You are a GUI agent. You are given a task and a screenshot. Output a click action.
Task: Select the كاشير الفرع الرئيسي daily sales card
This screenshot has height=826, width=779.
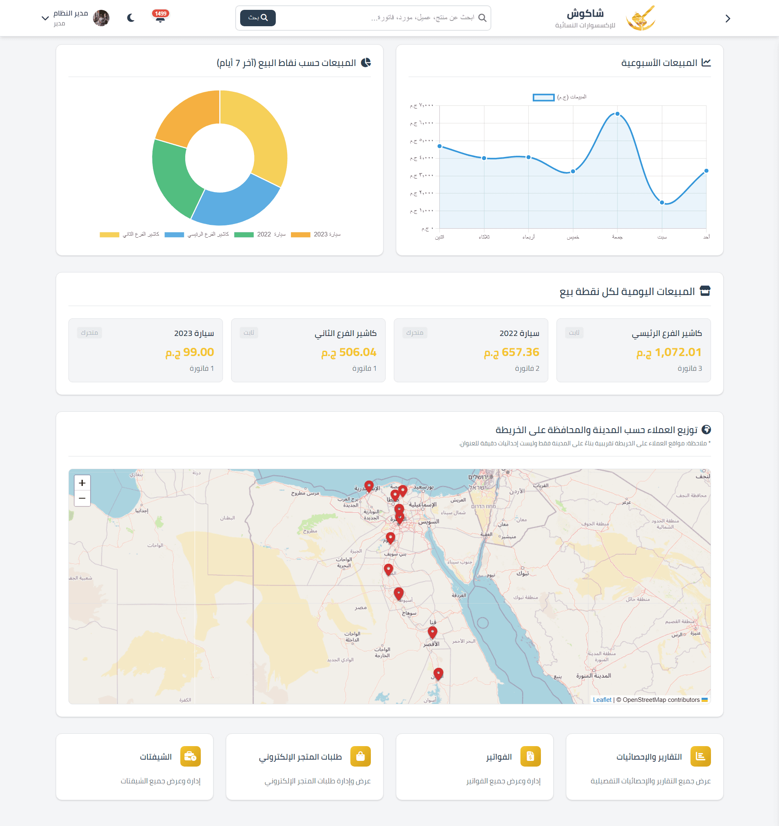[634, 350]
